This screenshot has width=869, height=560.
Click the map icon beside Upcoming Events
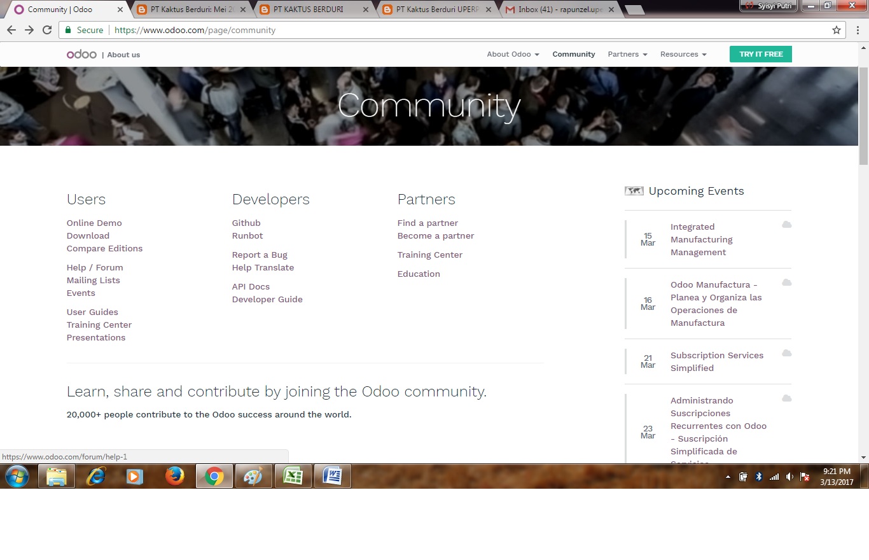click(x=634, y=191)
